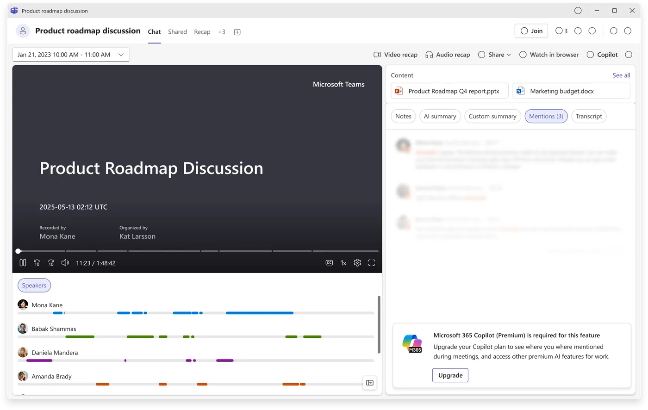Enter fullscreen video mode
648x410 pixels.
371,263
